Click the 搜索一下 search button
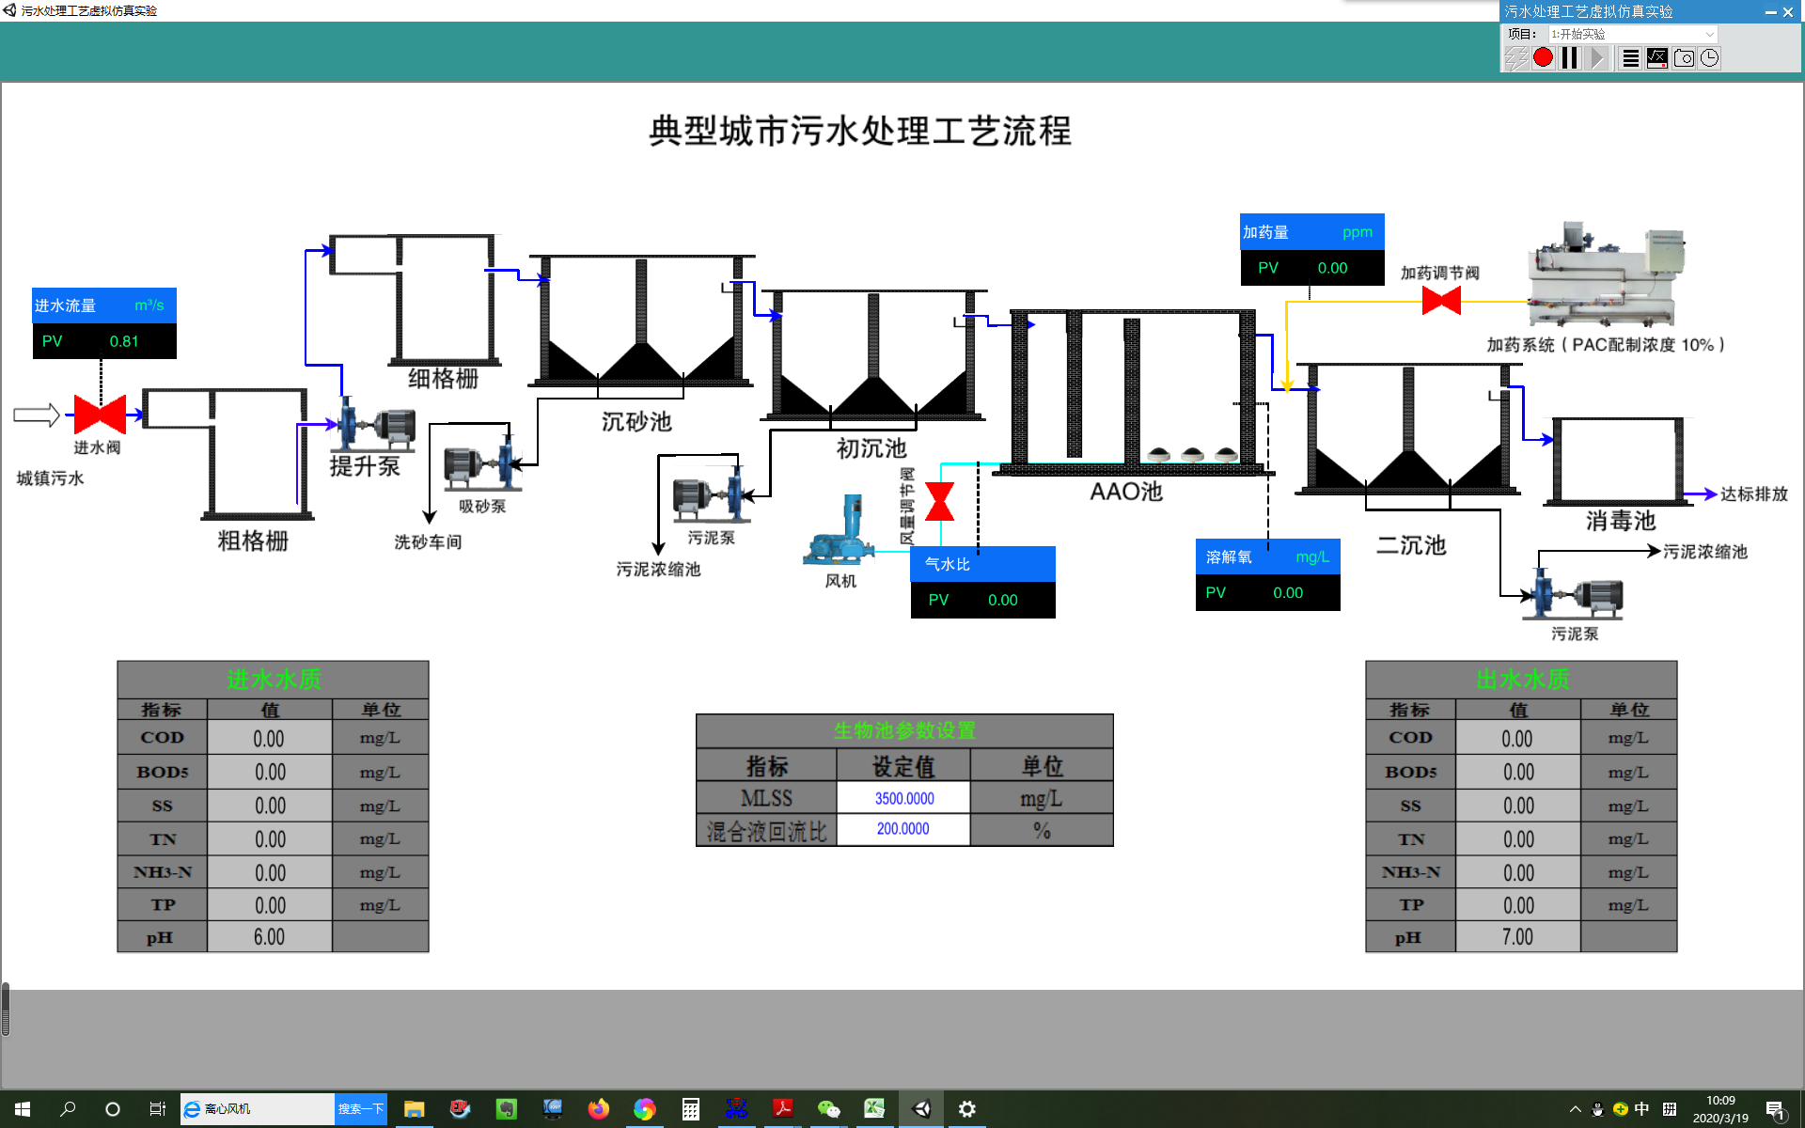This screenshot has width=1805, height=1128. coord(360,1109)
